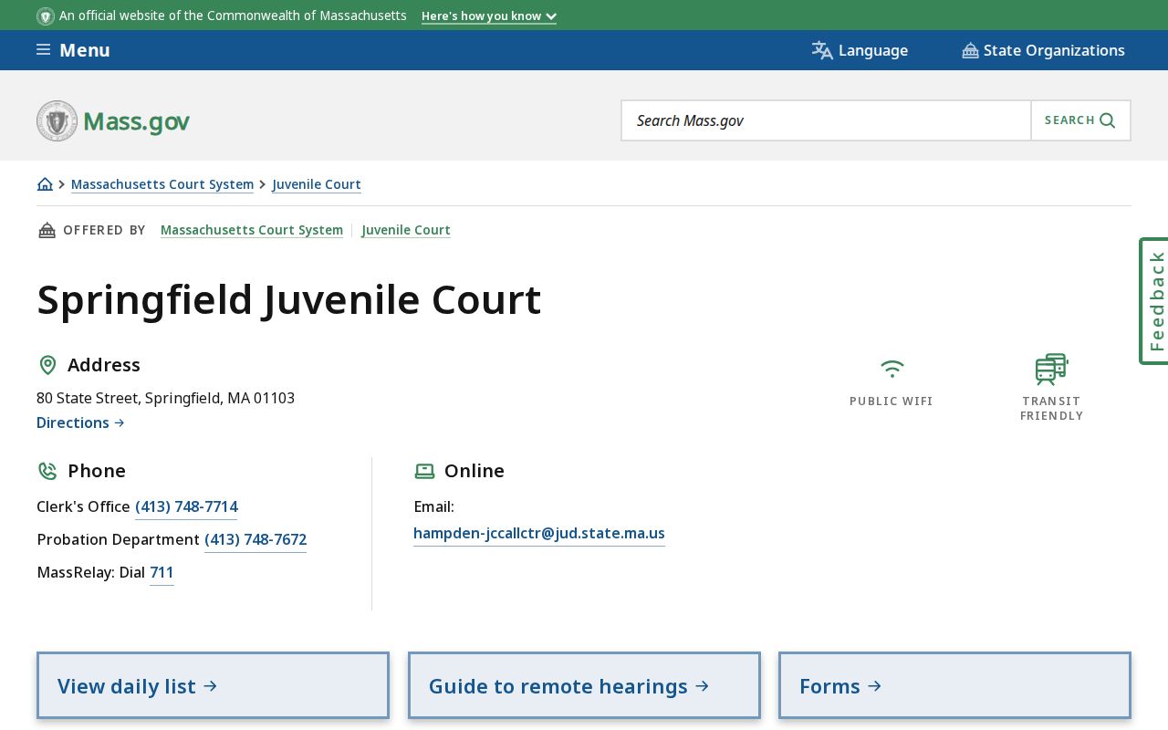The height and width of the screenshot is (730, 1168).
Task: Click the State Organizations building icon
Action: [970, 50]
